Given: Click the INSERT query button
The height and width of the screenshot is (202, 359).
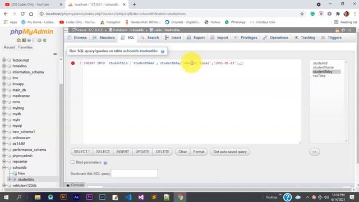Looking at the screenshot, I should [122, 152].
